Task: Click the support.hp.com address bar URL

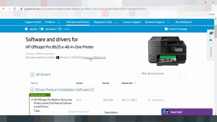Action: point(85,9)
